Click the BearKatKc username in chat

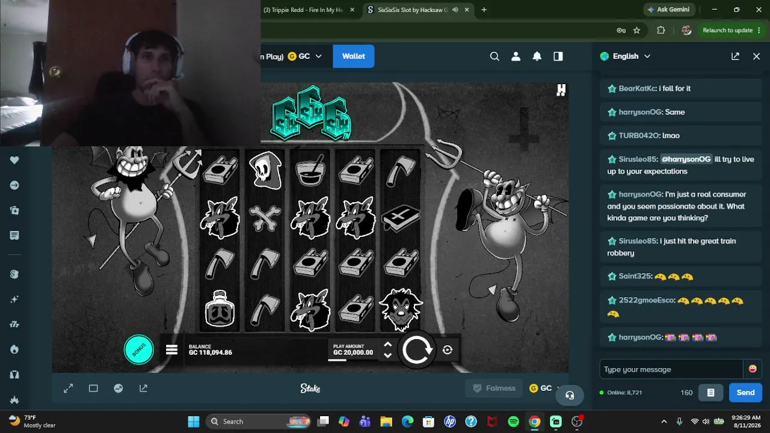tap(637, 88)
